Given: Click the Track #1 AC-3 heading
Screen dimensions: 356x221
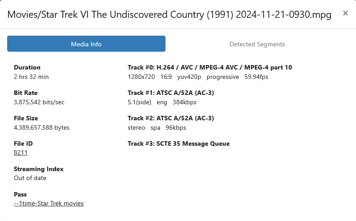Looking at the screenshot, I should click(171, 93).
